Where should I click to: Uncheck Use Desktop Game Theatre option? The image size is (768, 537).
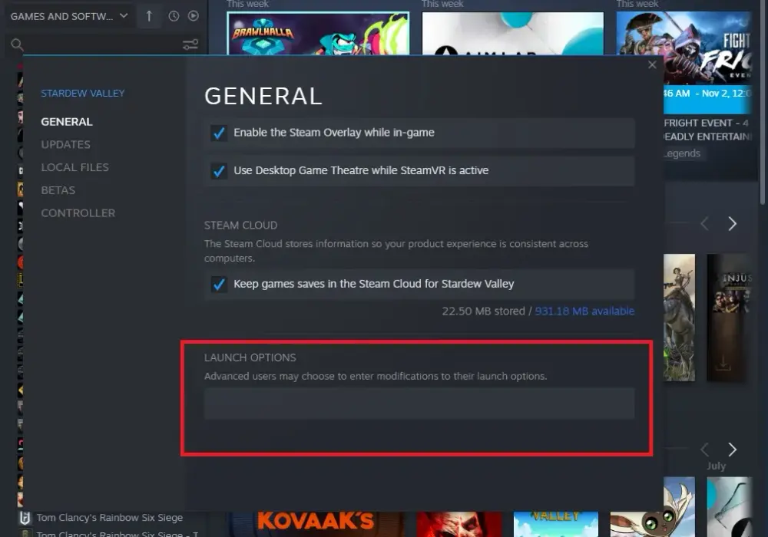(x=218, y=170)
